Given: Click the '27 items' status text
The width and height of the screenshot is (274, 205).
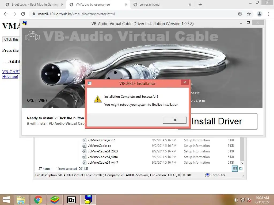Looking at the screenshot, I should click(x=44, y=169).
